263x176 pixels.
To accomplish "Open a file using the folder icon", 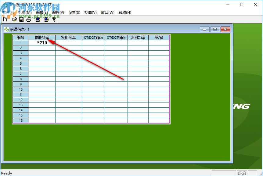I will pyautogui.click(x=14, y=20).
